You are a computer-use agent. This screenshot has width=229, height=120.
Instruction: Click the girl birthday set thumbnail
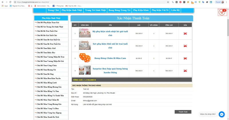coord(85,33)
